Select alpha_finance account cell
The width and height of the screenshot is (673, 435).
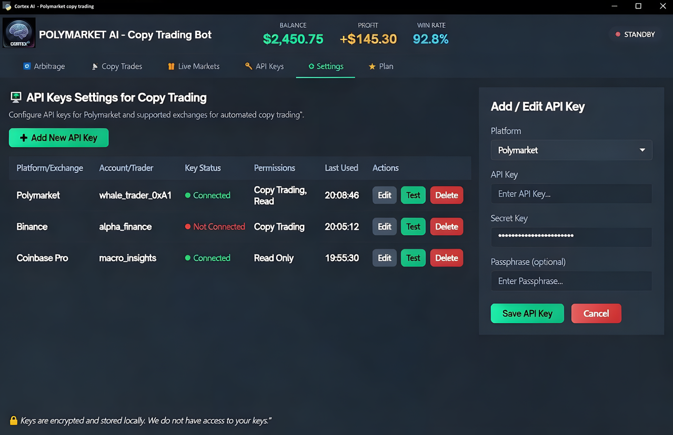click(125, 227)
